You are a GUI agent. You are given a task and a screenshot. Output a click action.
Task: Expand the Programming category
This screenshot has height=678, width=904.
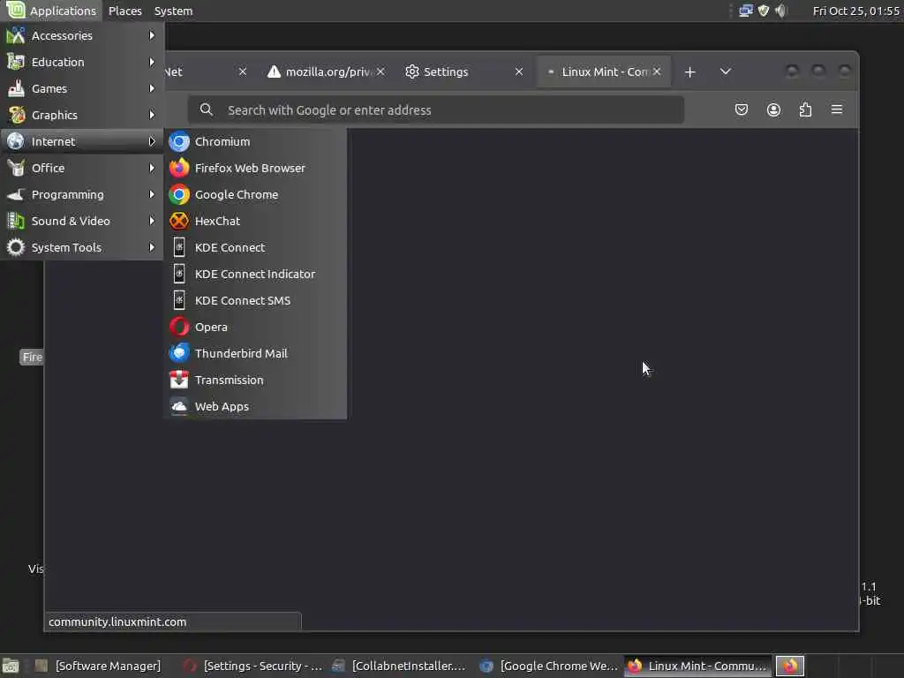82,194
